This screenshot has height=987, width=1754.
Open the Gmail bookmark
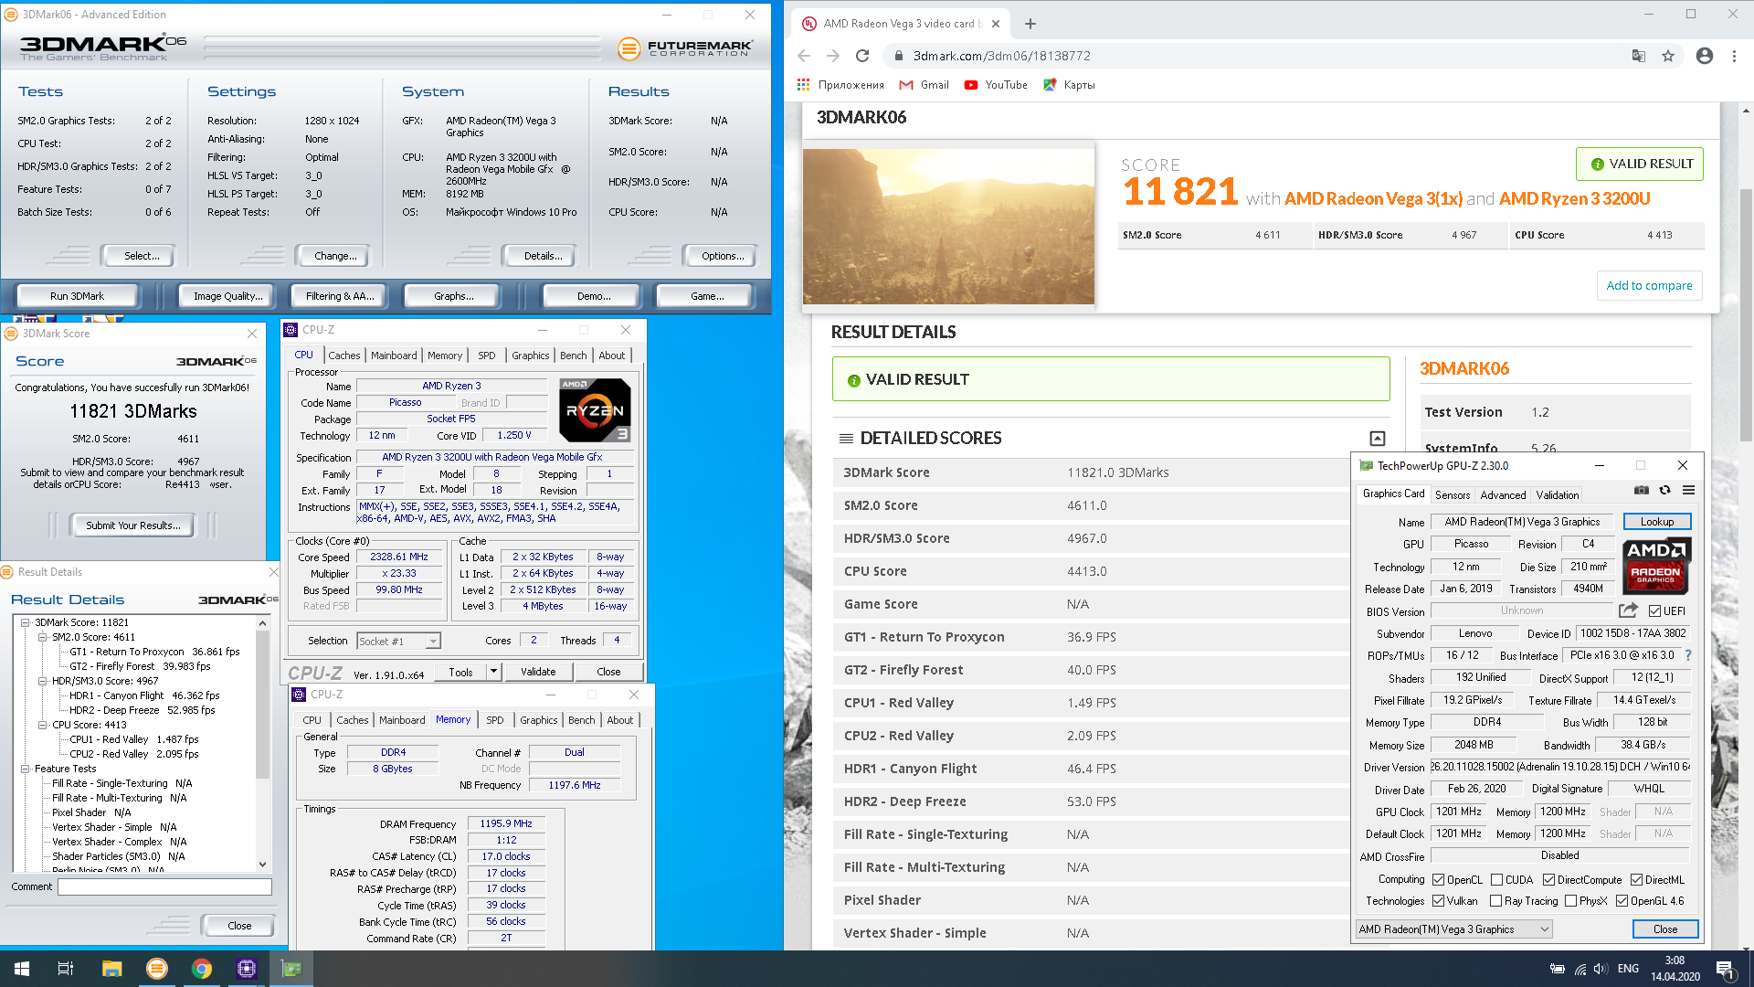[x=924, y=85]
